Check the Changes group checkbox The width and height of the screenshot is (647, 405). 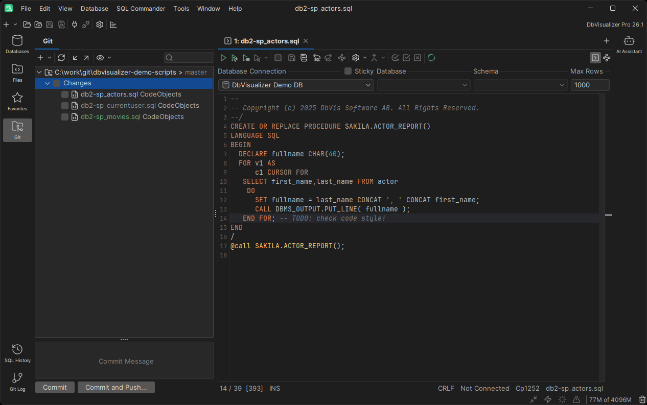click(57, 83)
